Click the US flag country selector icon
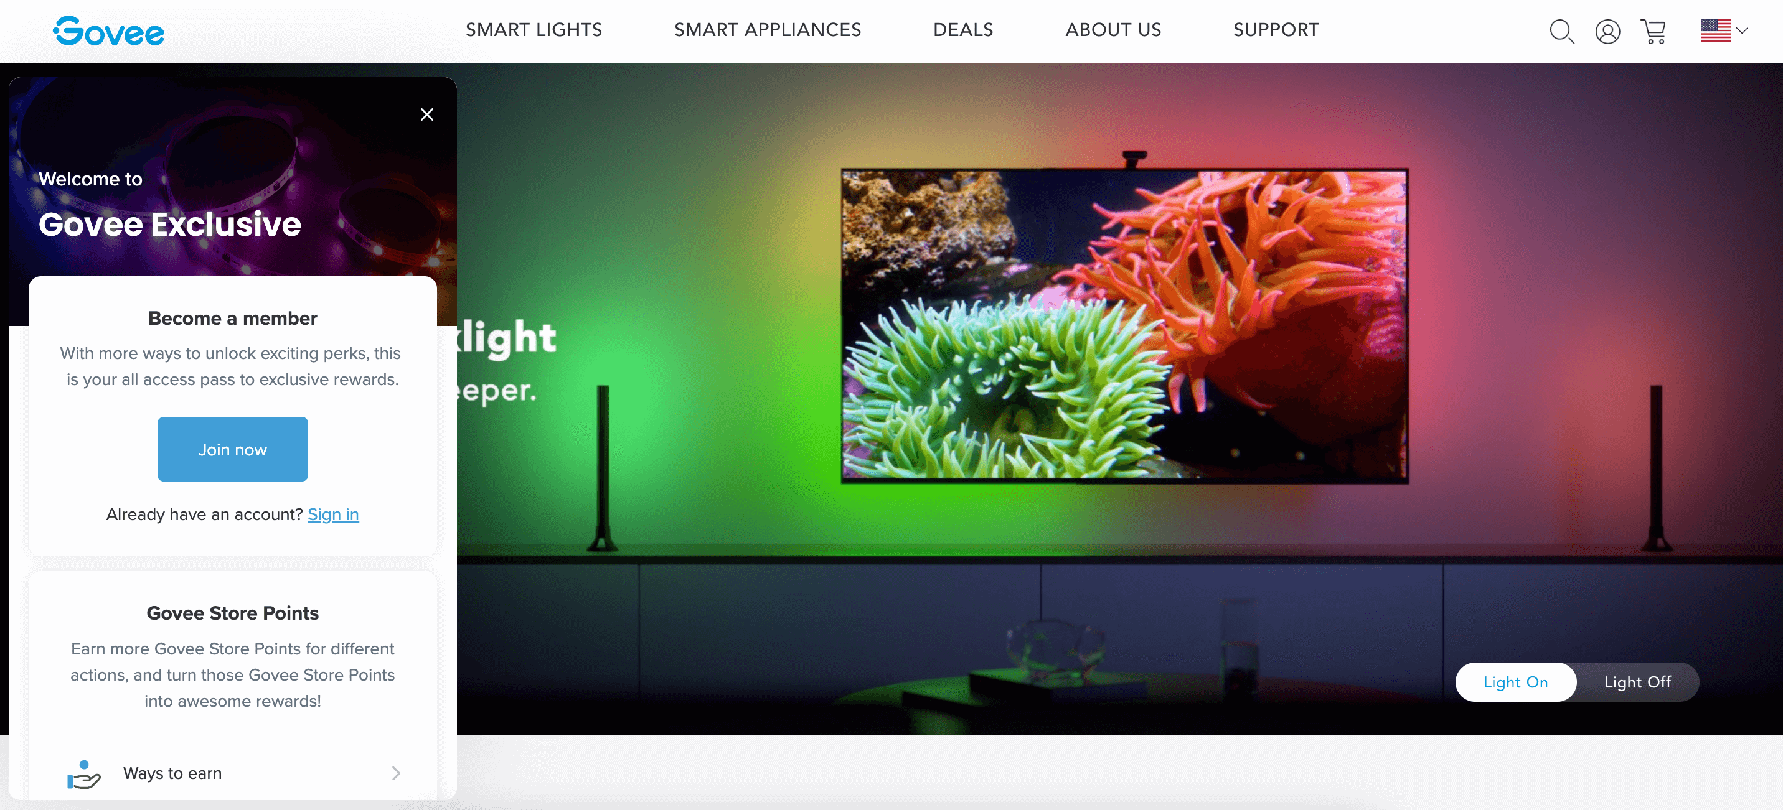 1716,30
